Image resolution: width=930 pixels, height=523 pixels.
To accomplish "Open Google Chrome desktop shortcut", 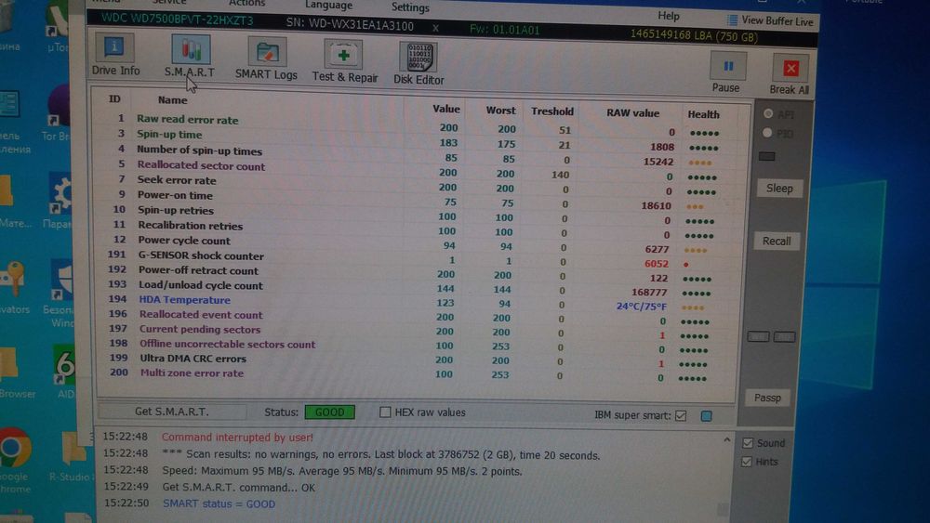I will click(14, 448).
